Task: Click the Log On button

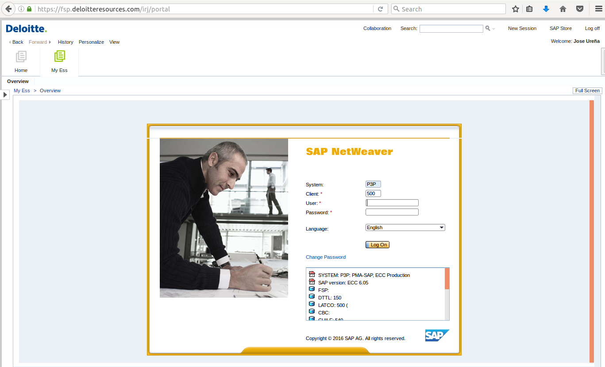Action: coord(378,245)
